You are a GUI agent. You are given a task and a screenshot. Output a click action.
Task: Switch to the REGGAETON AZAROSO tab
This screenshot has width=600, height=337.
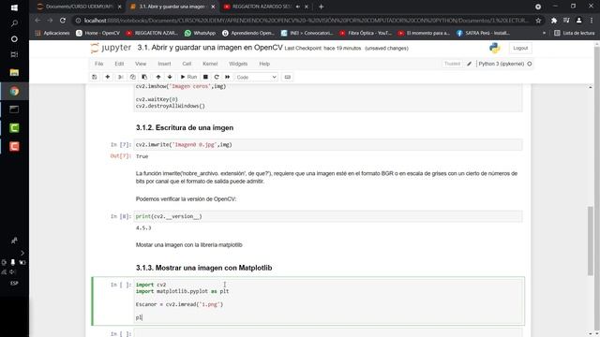tap(262, 7)
